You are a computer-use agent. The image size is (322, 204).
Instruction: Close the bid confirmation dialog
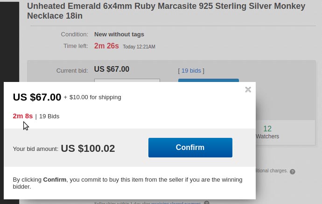point(248,89)
